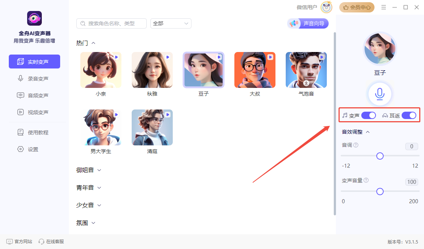Select the 男大学生 voice avatar
This screenshot has height=249, width=424.
tap(100, 127)
